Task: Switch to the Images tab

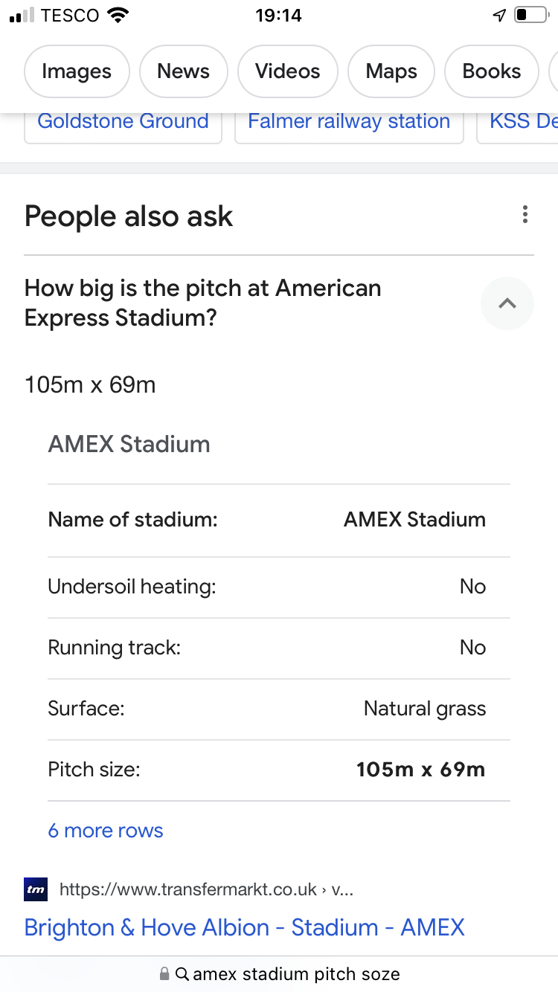Action: coord(77,71)
